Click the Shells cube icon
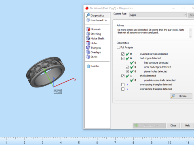 (x=88, y=57)
